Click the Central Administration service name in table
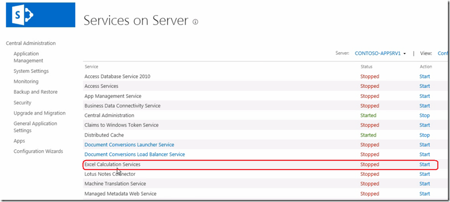Screen dimensions: 450x202 [x=109, y=116]
